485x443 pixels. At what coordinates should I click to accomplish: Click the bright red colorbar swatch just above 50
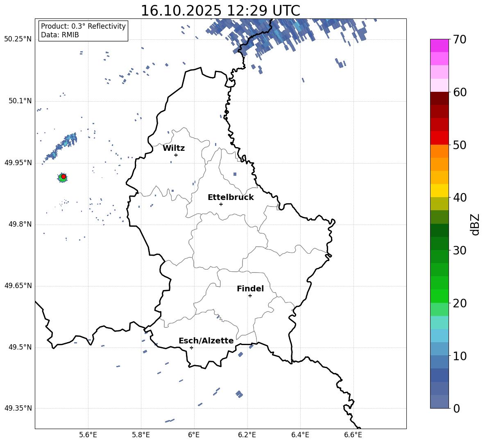pyautogui.click(x=440, y=138)
